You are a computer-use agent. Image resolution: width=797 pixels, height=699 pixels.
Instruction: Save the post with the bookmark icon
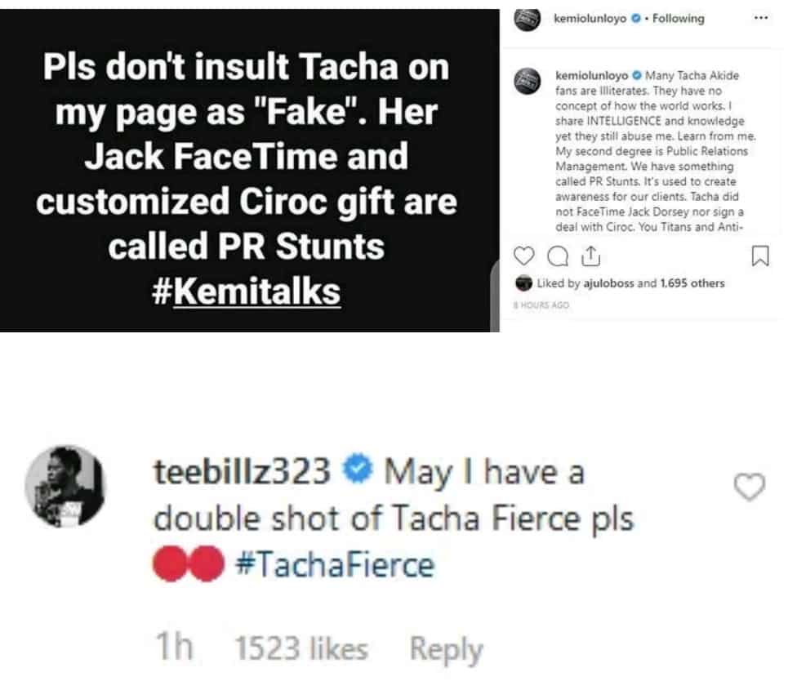click(759, 257)
